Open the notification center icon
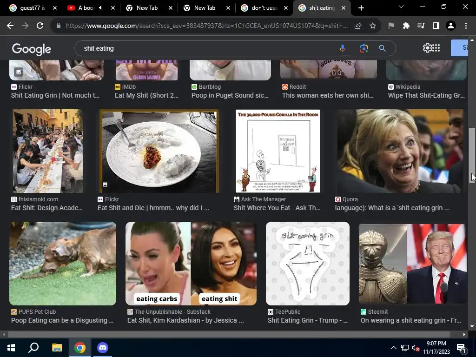The height and width of the screenshot is (357, 476). (461, 348)
